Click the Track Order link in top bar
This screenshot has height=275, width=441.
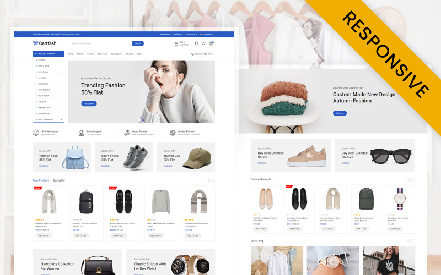coord(178,34)
